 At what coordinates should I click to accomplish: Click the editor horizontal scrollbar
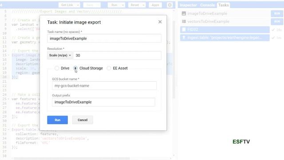(x=72, y=158)
